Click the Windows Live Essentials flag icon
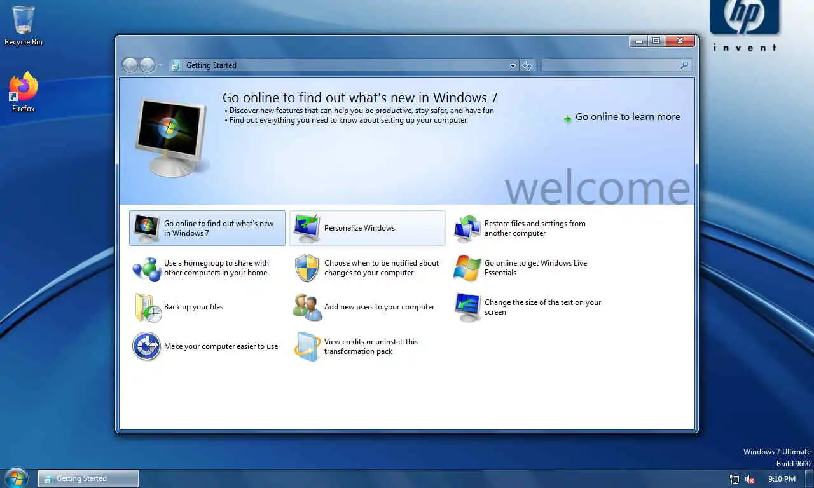 point(467,268)
